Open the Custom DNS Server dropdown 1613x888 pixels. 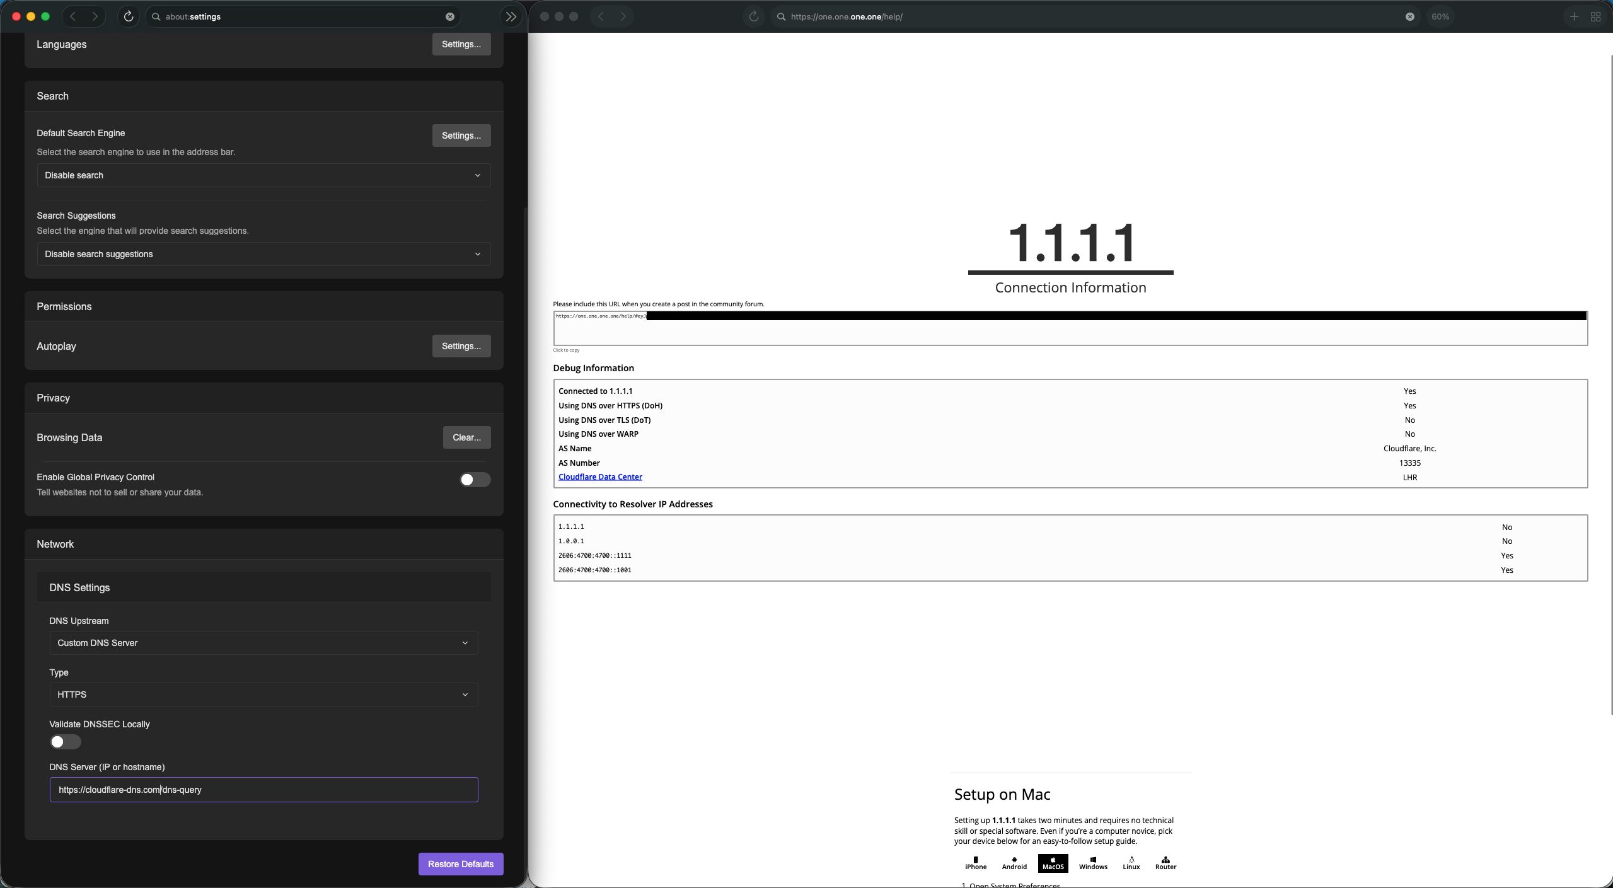click(263, 643)
